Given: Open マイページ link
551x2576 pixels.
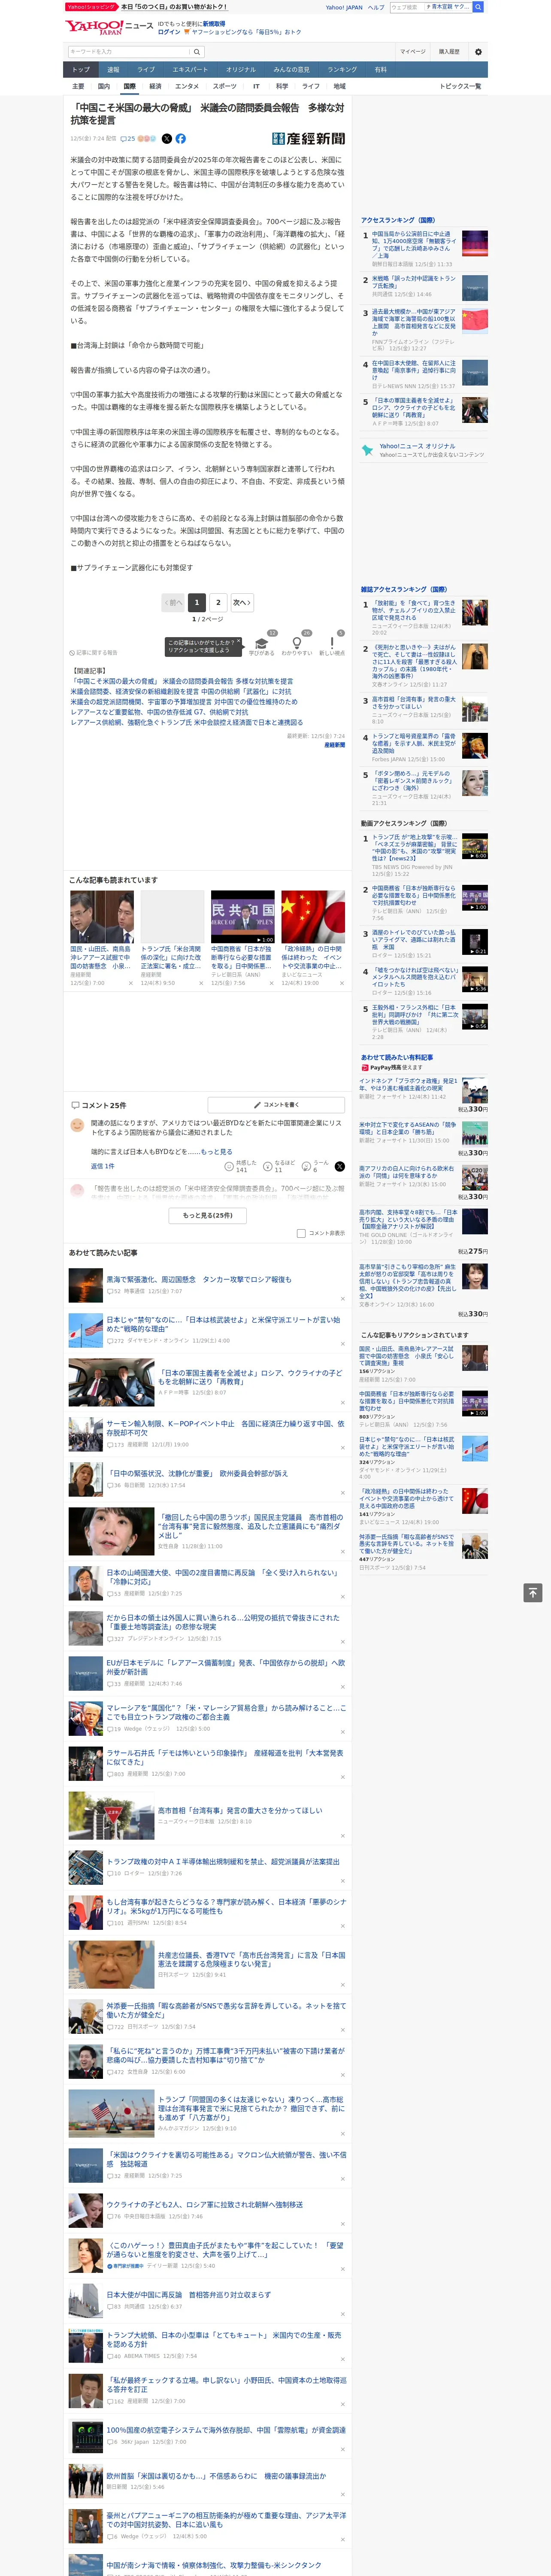Looking at the screenshot, I should pyautogui.click(x=412, y=51).
